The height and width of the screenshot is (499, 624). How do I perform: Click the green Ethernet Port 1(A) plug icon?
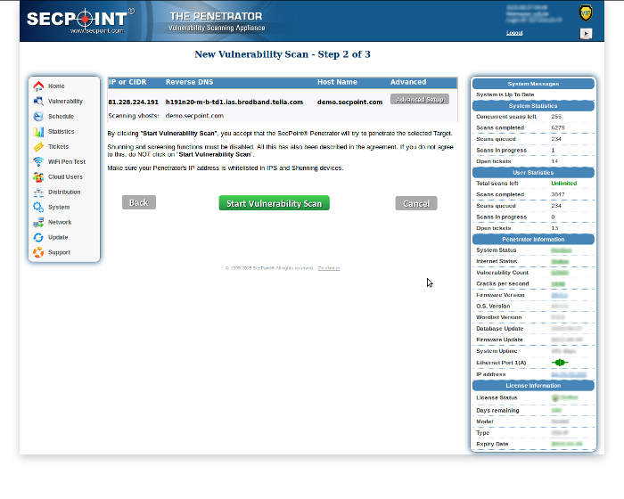[560, 363]
